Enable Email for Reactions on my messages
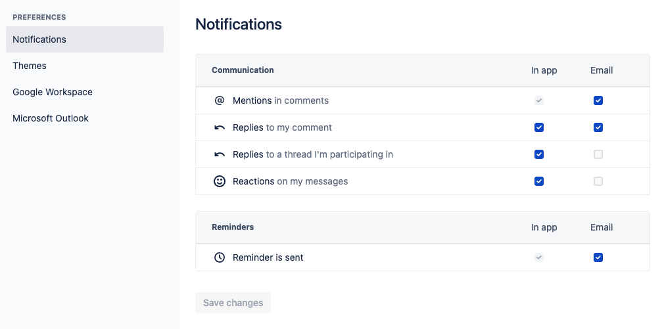This screenshot has height=329, width=664. coord(598,181)
